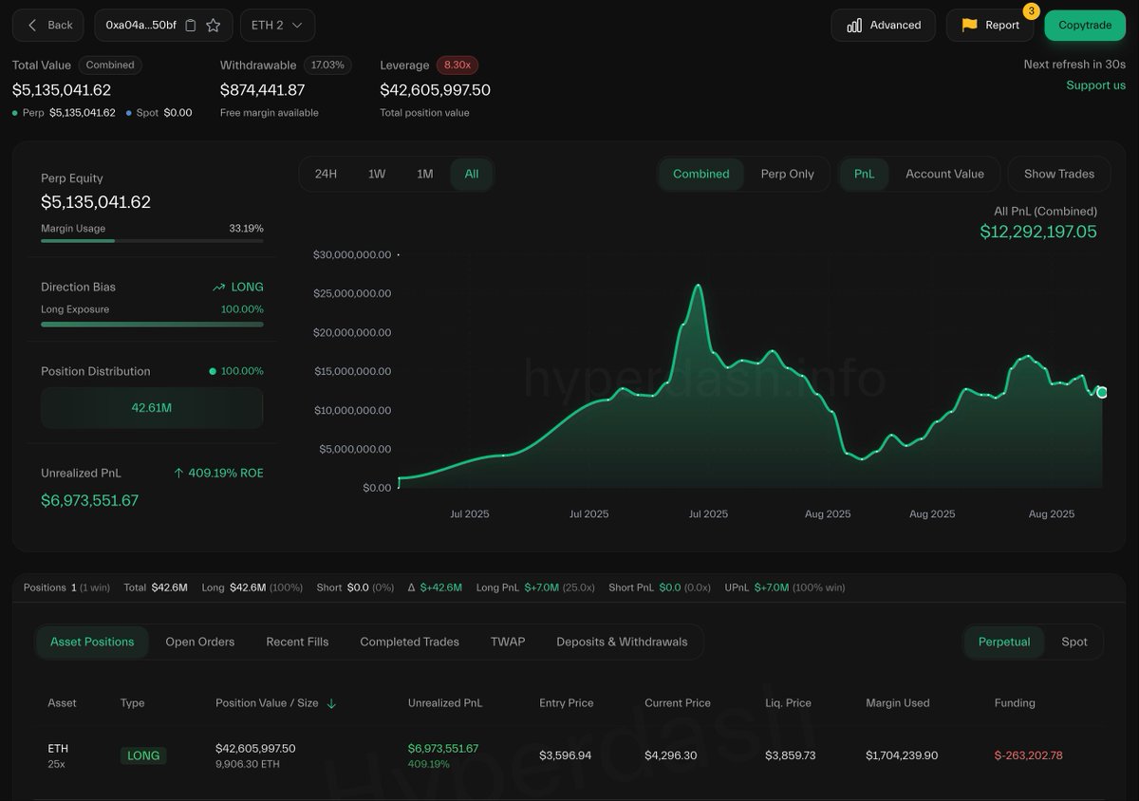Show PnL on the chart
1139x801 pixels.
click(864, 174)
